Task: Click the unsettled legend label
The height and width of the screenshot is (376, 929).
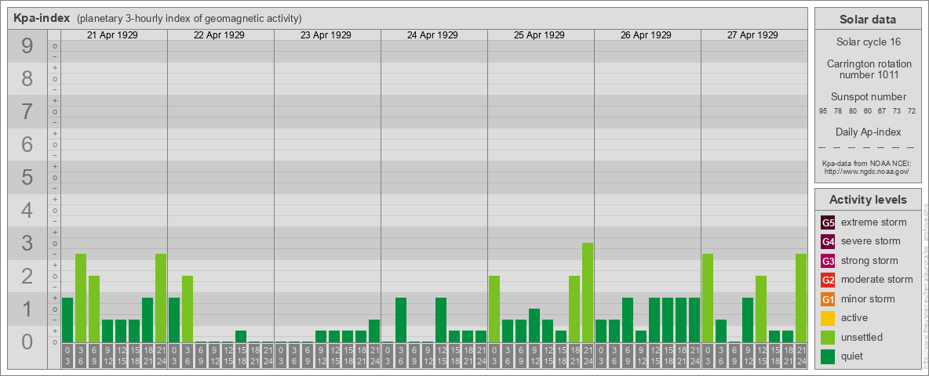Action: point(862,337)
